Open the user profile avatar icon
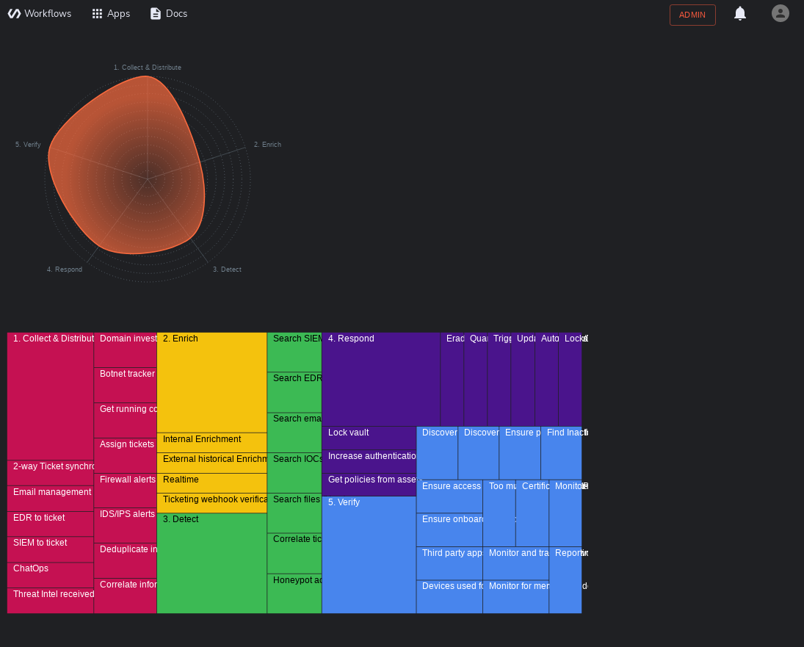This screenshot has width=804, height=647. 780,13
